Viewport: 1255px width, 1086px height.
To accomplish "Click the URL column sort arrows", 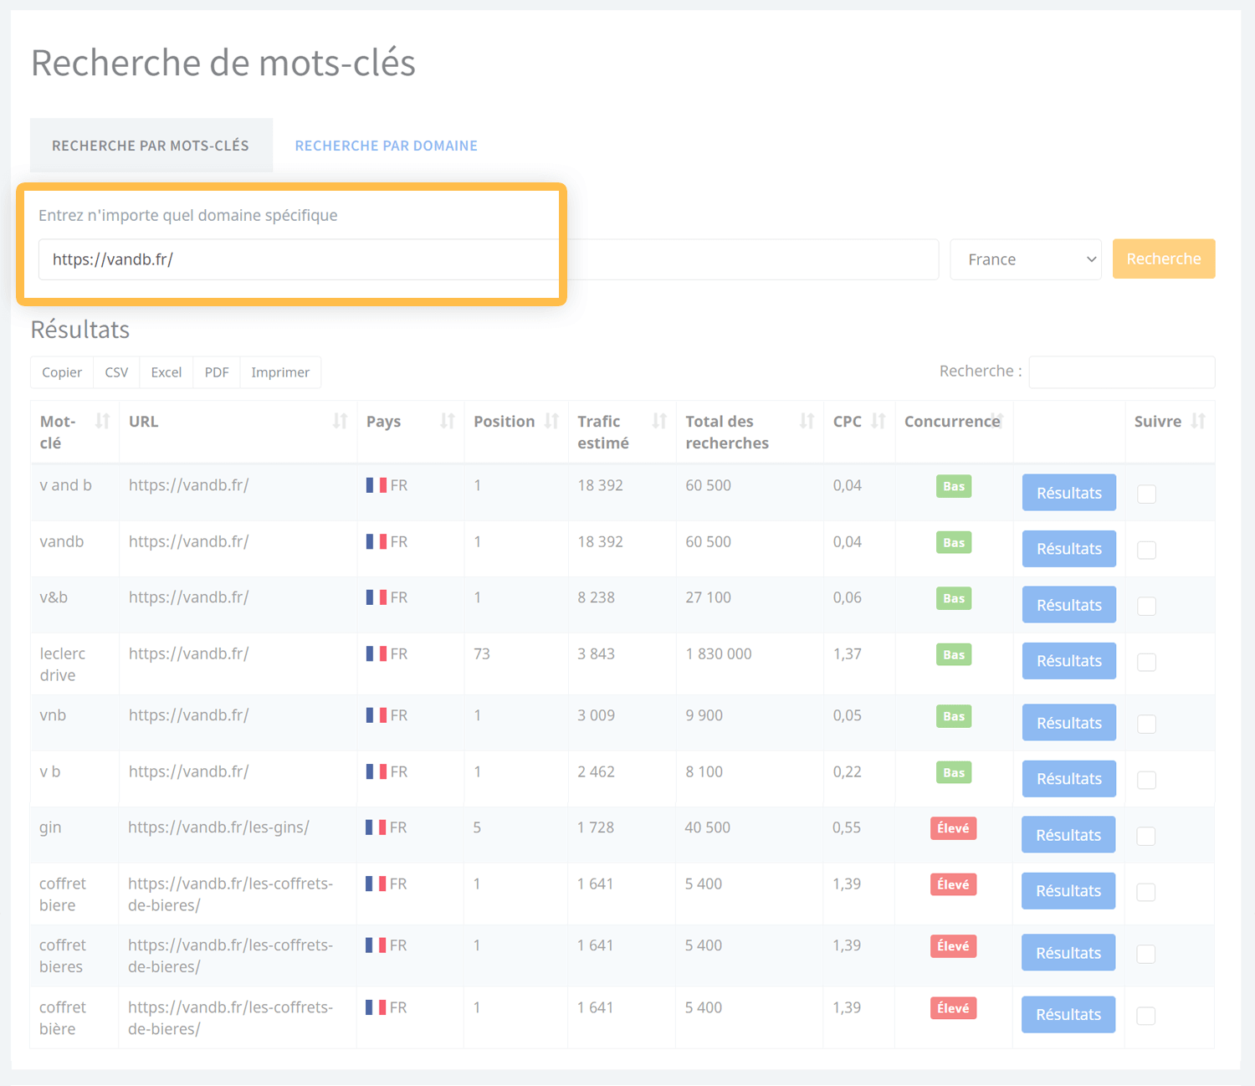I will pyautogui.click(x=340, y=422).
